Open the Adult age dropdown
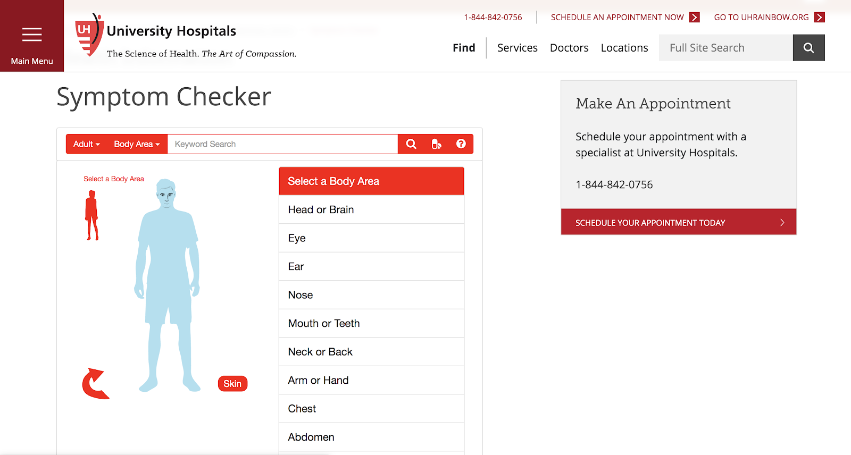Viewport: 851px width, 455px height. pos(87,144)
